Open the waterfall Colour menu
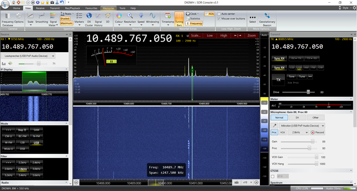 tap(119, 19)
